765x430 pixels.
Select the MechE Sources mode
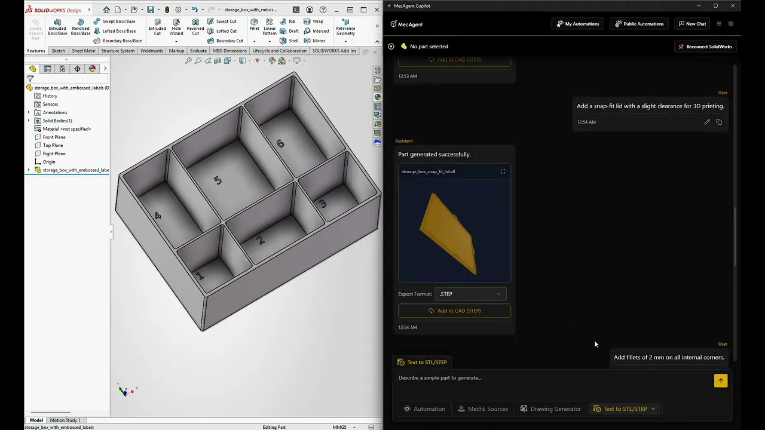pos(483,409)
